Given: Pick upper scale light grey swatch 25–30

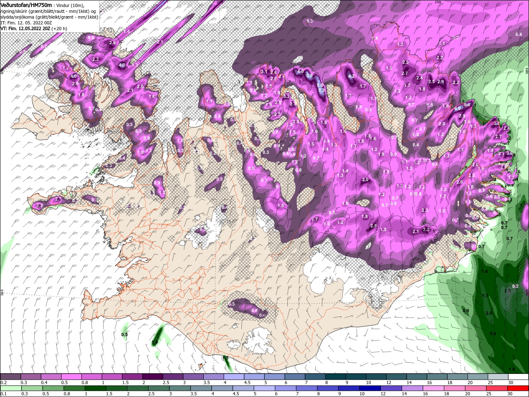Looking at the screenshot, I should tap(498, 377).
